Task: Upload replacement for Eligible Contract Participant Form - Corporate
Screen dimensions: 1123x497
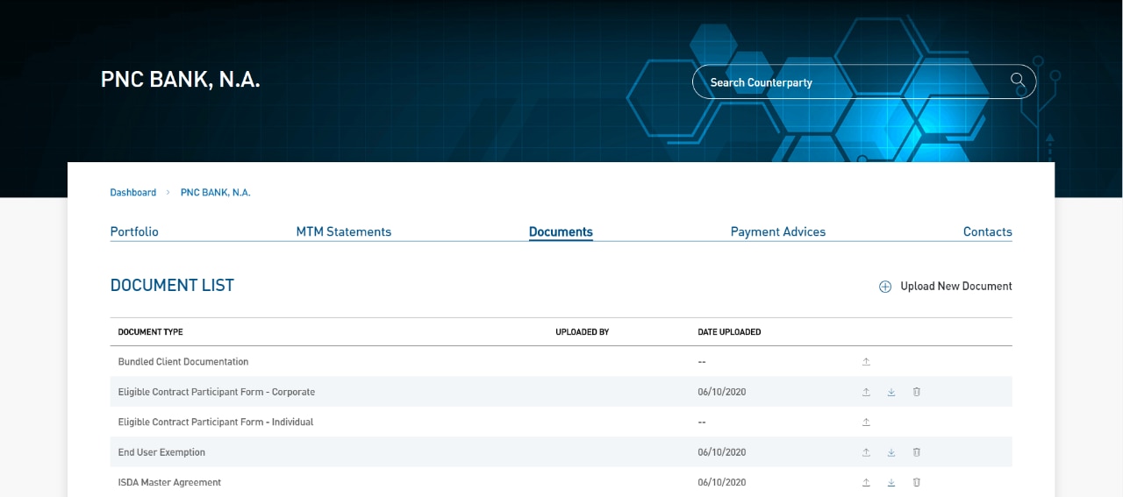Action: click(866, 392)
